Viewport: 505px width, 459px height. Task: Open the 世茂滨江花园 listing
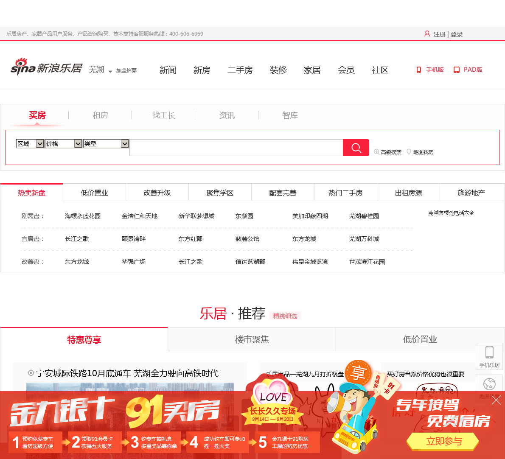[x=367, y=262]
